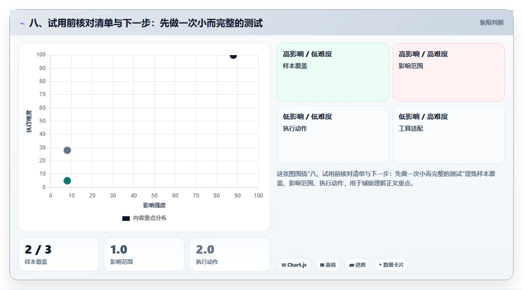523x290 pixels.
Task: Click the 2 / 3 样本覆盖 stat card
Action: 59,254
